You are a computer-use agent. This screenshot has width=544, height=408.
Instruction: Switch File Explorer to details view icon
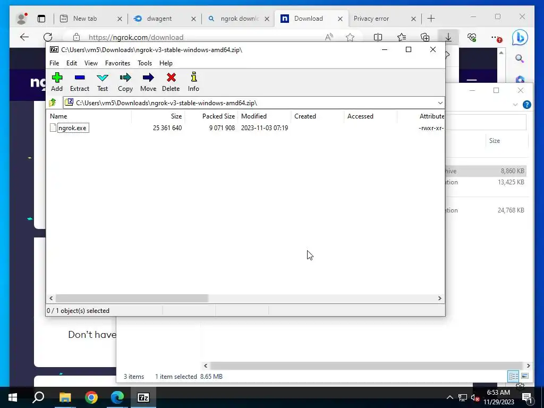[514, 376]
